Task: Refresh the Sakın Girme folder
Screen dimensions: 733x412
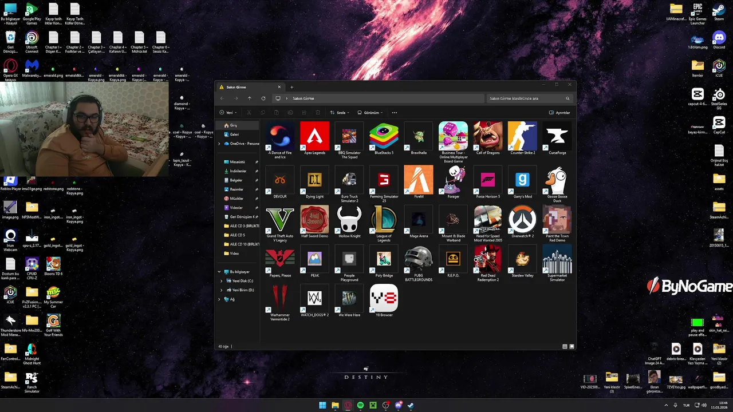Action: point(263,98)
